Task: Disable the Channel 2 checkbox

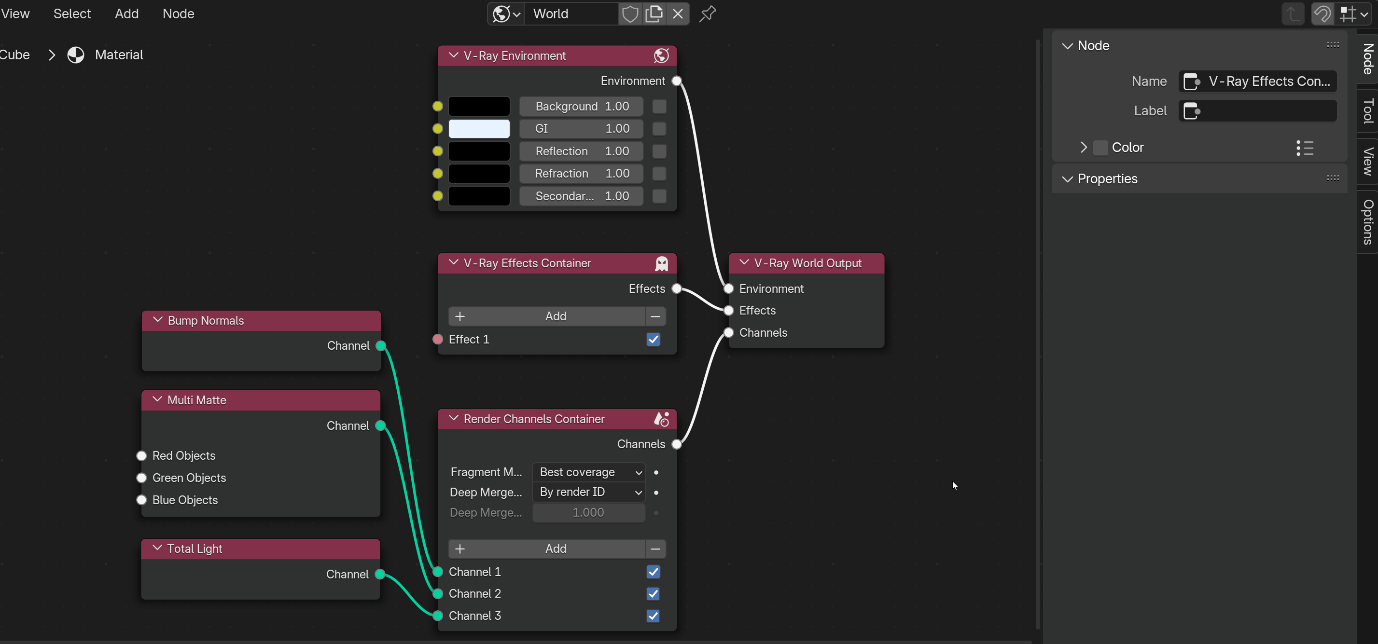Action: pos(653,594)
